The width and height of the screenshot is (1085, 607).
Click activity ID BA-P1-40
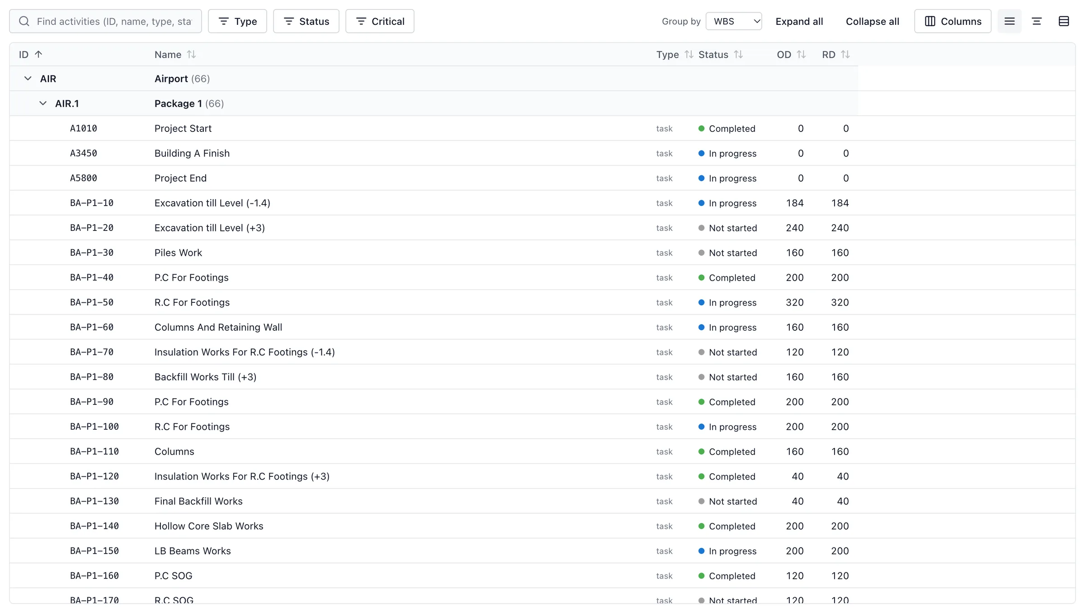click(92, 278)
